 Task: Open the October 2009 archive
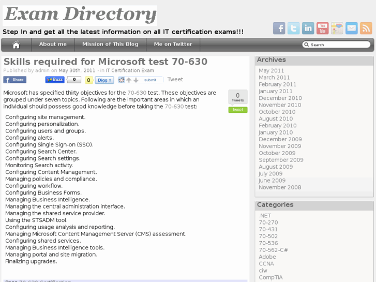pos(277,153)
